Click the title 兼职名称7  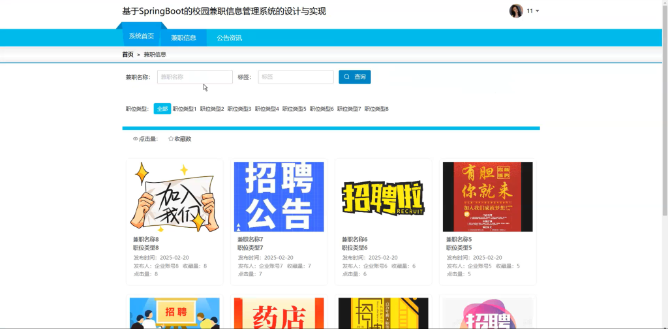(250, 240)
